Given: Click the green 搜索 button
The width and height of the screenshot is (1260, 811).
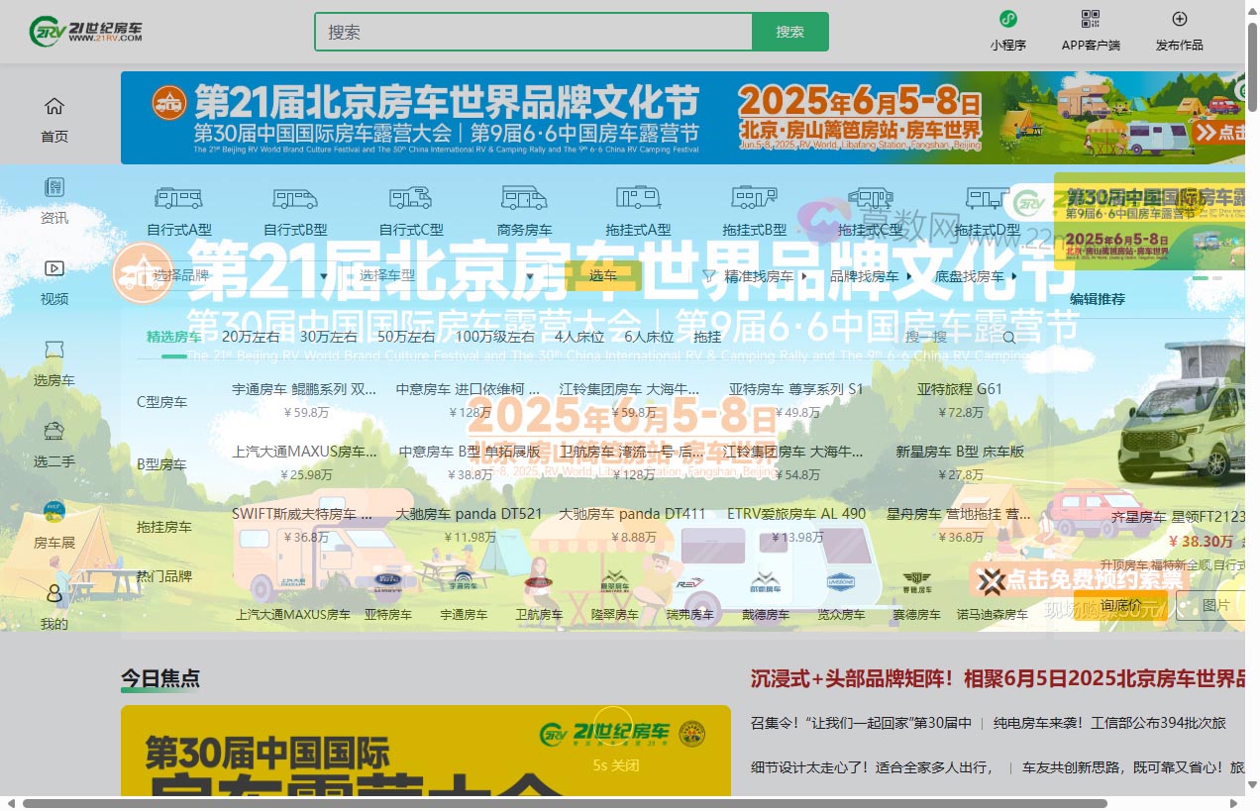Looking at the screenshot, I should [x=789, y=32].
